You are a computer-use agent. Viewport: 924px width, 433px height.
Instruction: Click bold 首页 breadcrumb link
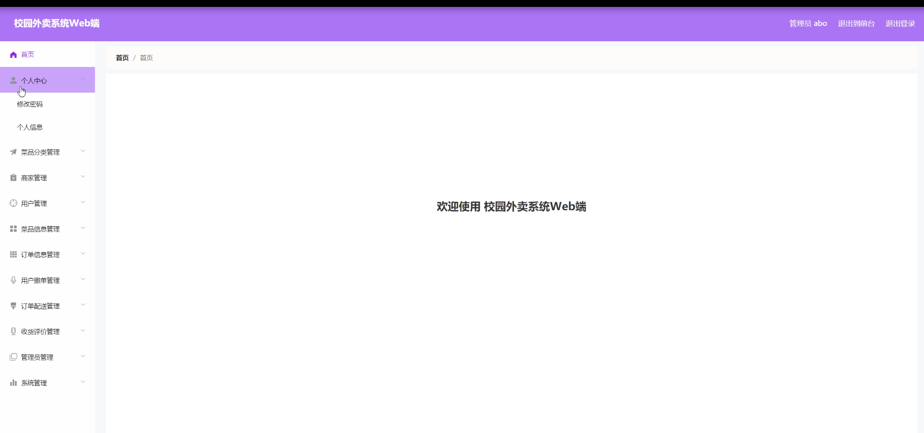pyautogui.click(x=122, y=57)
